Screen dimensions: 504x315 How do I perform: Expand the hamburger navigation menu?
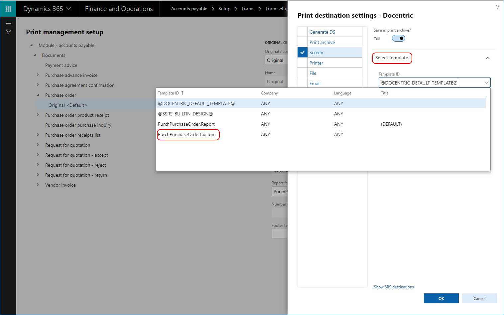[8, 23]
